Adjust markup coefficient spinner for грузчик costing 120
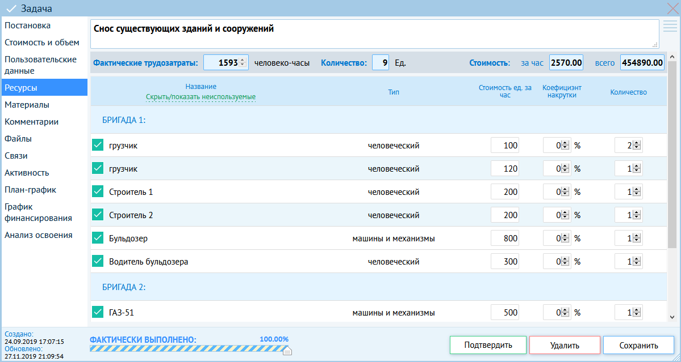The image size is (681, 362). (565, 169)
